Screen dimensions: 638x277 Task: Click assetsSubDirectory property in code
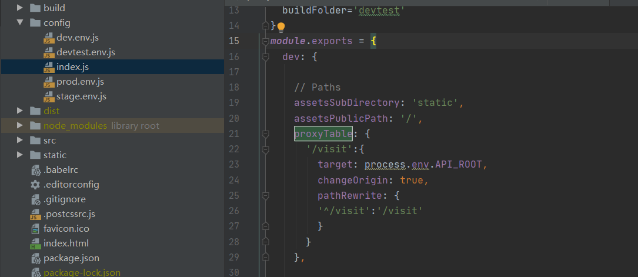tap(347, 102)
